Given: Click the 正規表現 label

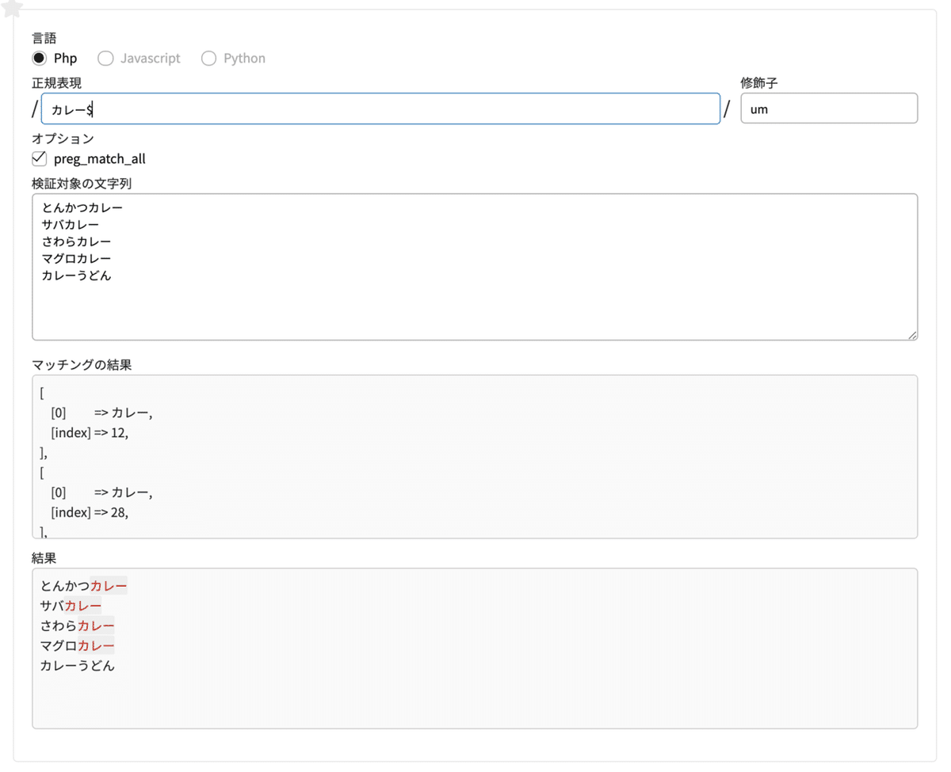Looking at the screenshot, I should pyautogui.click(x=56, y=82).
